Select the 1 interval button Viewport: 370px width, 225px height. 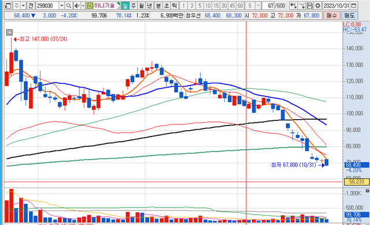click(x=184, y=5)
